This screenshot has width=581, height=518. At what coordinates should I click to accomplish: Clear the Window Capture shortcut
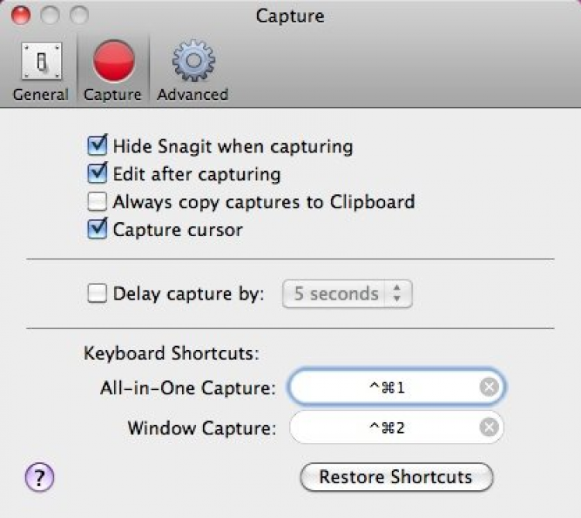point(489,427)
